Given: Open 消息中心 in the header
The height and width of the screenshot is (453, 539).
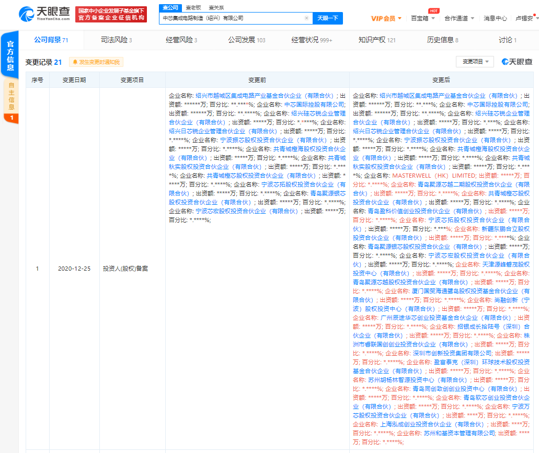Looking at the screenshot, I should tap(495, 18).
